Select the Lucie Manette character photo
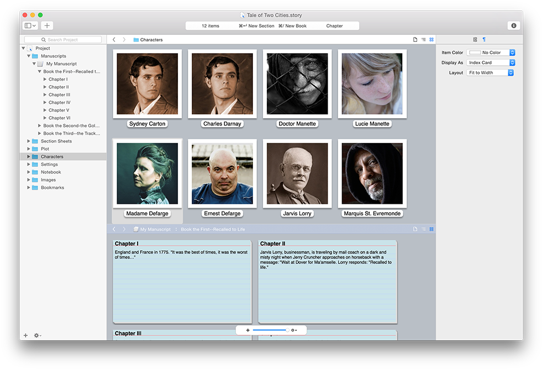Viewport: 542px width, 369px height. tap(372, 84)
